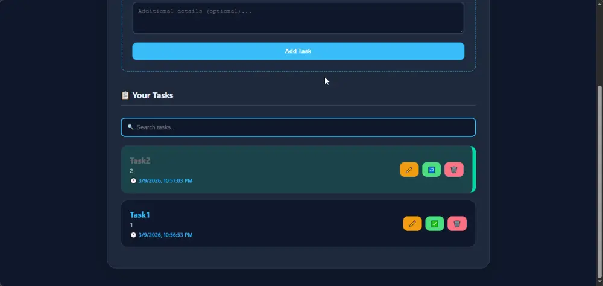Delete Task2 with the trash icon

click(454, 170)
